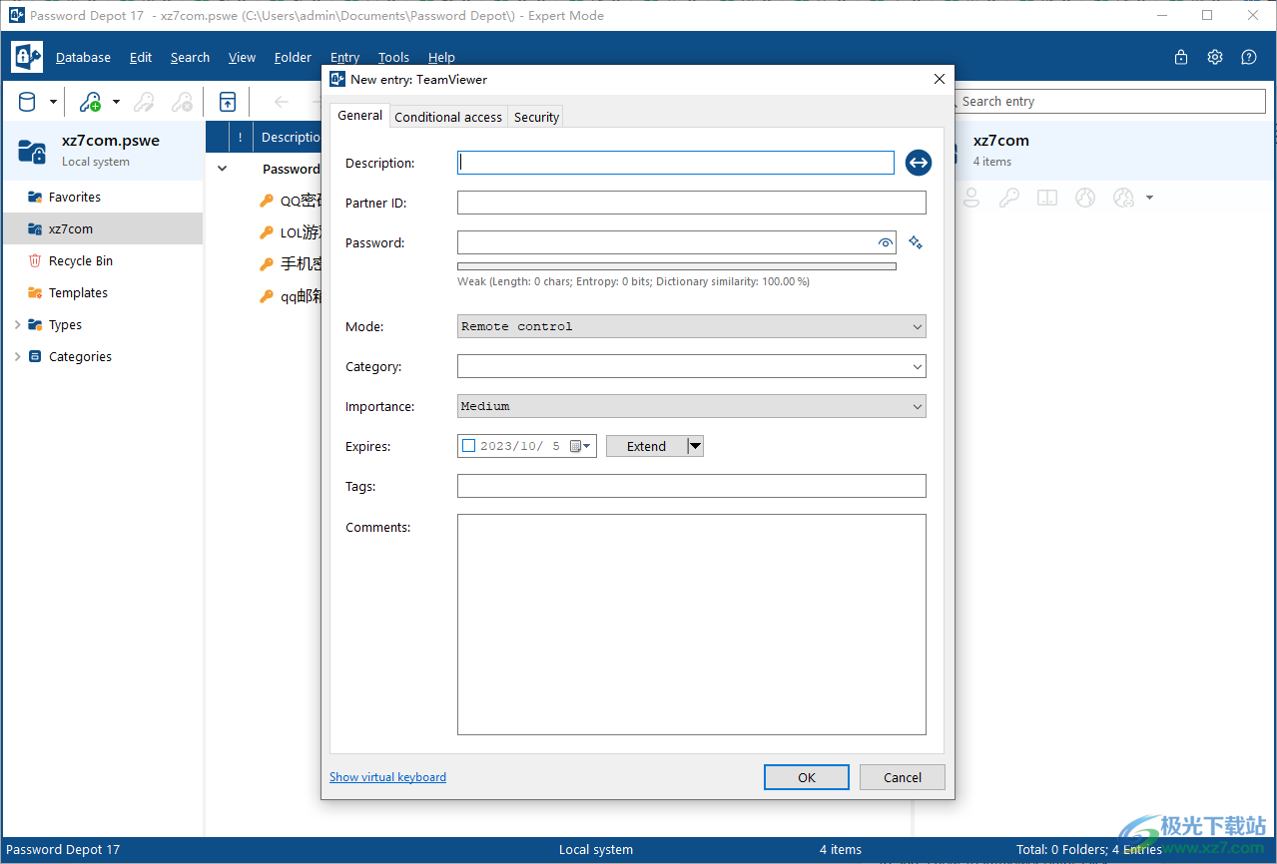Click the TeamViewer connect arrows icon
Image resolution: width=1277 pixels, height=864 pixels.
click(919, 163)
